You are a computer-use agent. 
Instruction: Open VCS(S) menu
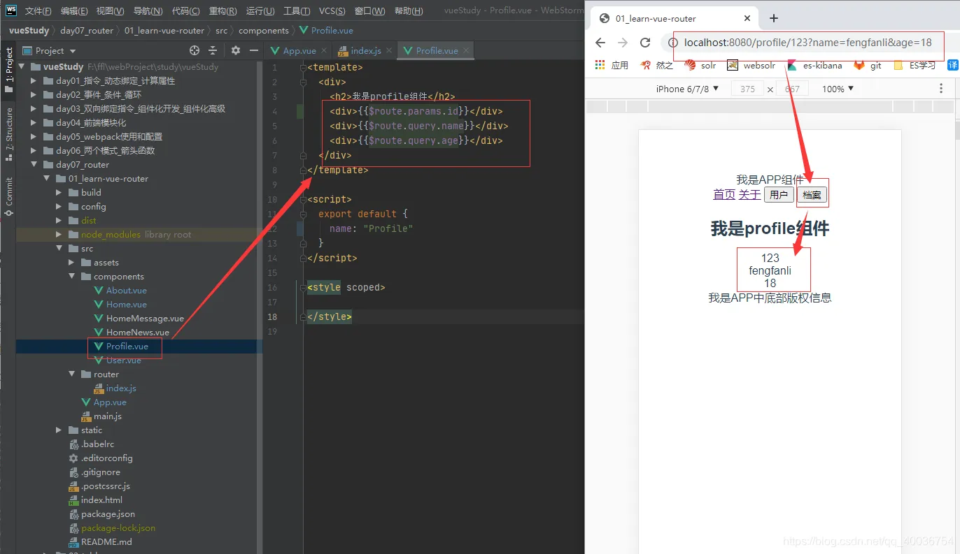(x=332, y=11)
